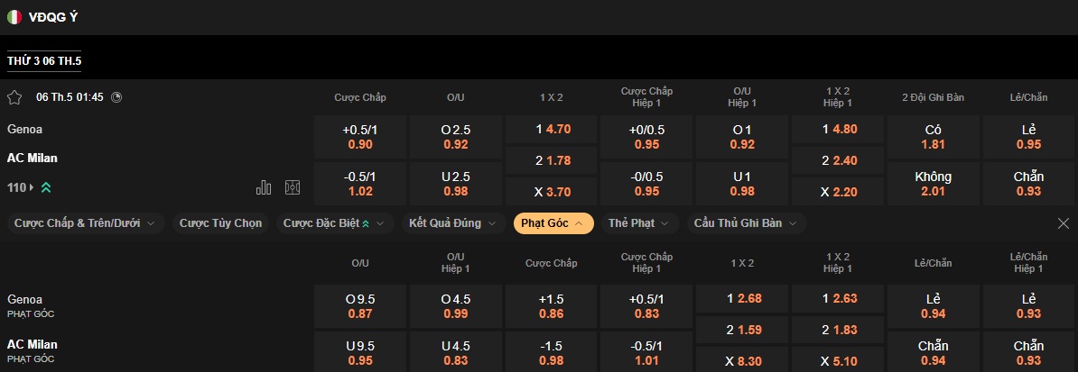Image resolution: width=1078 pixels, height=372 pixels.
Task: Select the Cược Tùy Chọn tab
Action: click(220, 223)
